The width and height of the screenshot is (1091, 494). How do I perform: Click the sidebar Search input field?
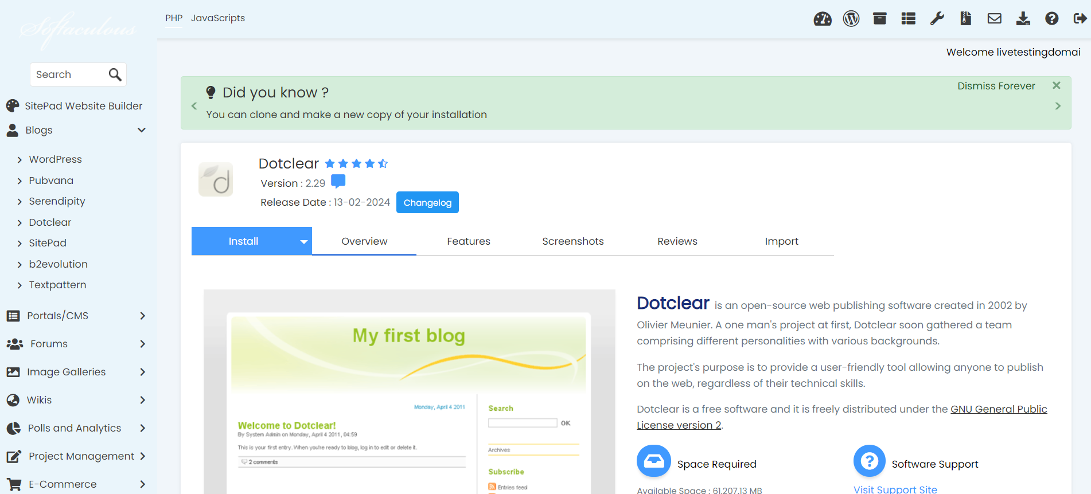(x=69, y=75)
